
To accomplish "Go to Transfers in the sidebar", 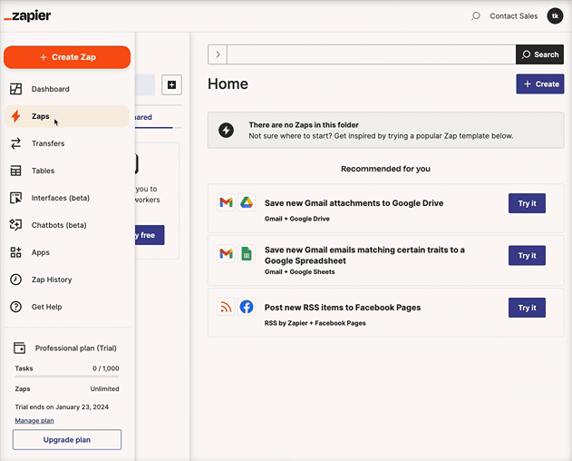I will pos(67,143).
